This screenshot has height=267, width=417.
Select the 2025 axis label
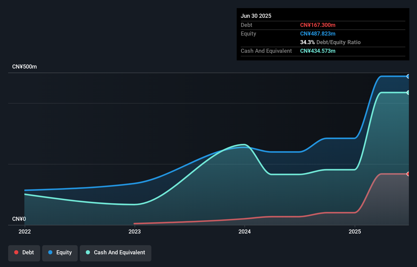(x=355, y=231)
